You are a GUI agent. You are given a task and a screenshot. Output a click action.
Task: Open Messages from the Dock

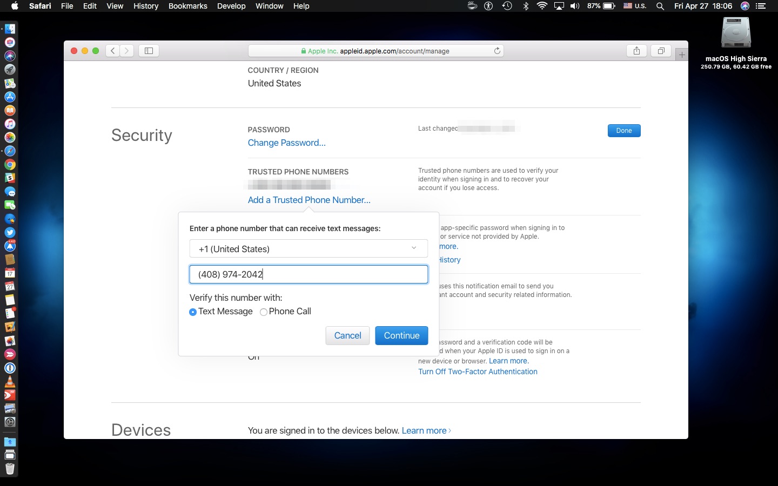10,192
